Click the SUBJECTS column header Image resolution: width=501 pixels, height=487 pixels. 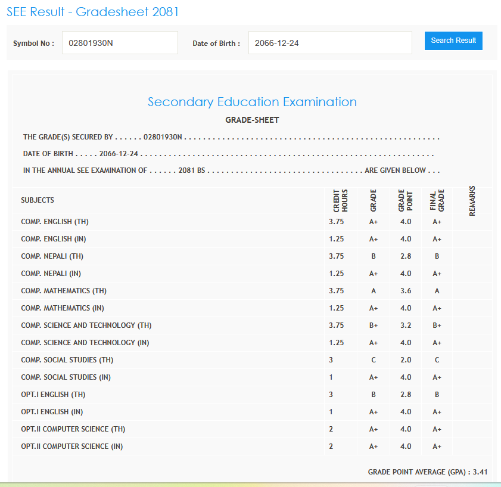(38, 200)
